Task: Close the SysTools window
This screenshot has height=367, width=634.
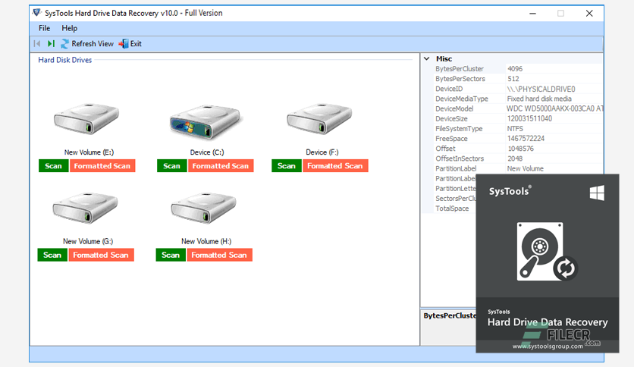Action: coord(589,14)
